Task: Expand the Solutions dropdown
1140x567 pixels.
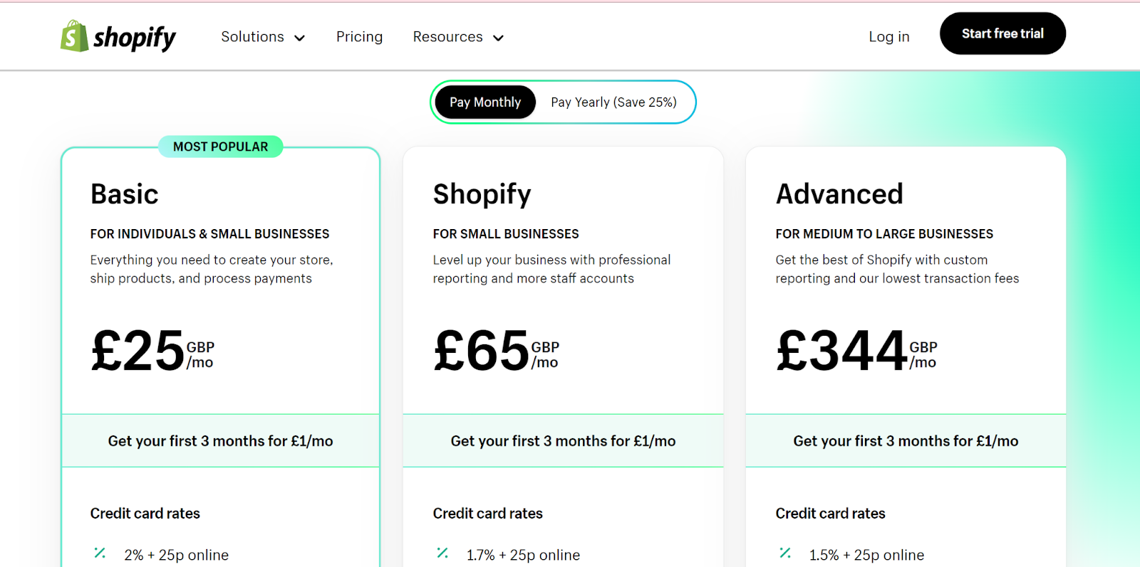Action: (263, 36)
